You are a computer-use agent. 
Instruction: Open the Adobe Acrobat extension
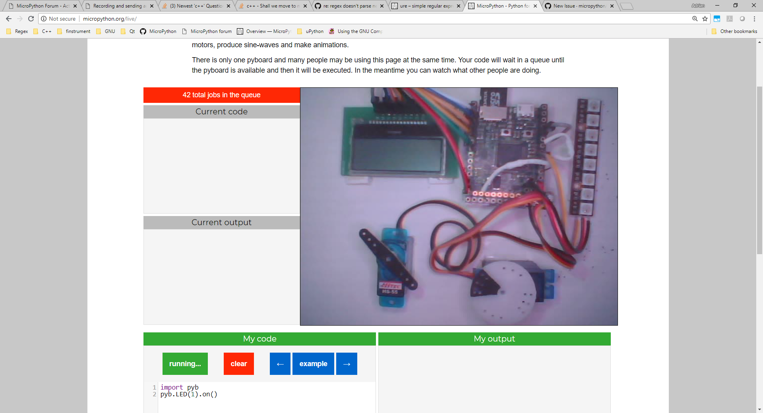pos(730,18)
